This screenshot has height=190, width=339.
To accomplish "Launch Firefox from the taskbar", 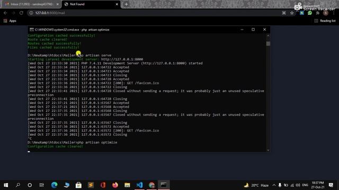I will [115, 185].
